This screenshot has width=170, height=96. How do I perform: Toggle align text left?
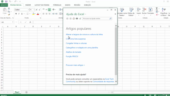(44, 14)
